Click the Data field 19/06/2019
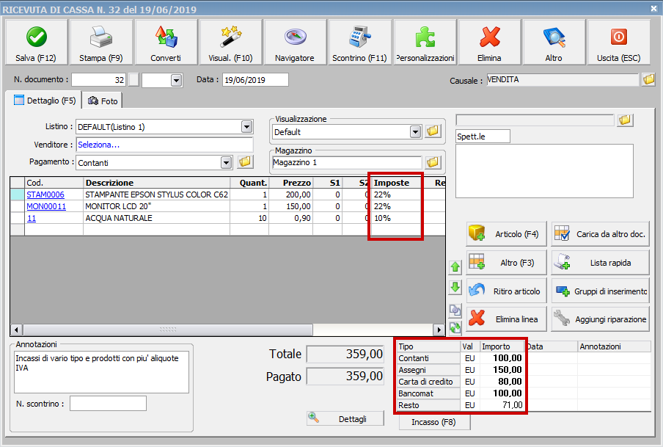 click(x=255, y=79)
